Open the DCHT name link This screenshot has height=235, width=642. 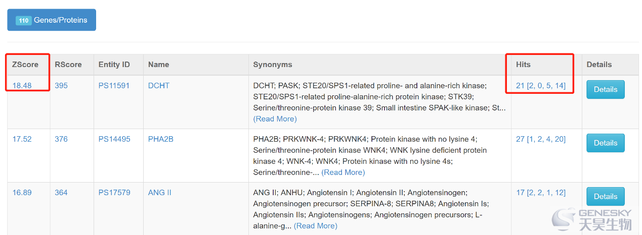click(x=159, y=86)
